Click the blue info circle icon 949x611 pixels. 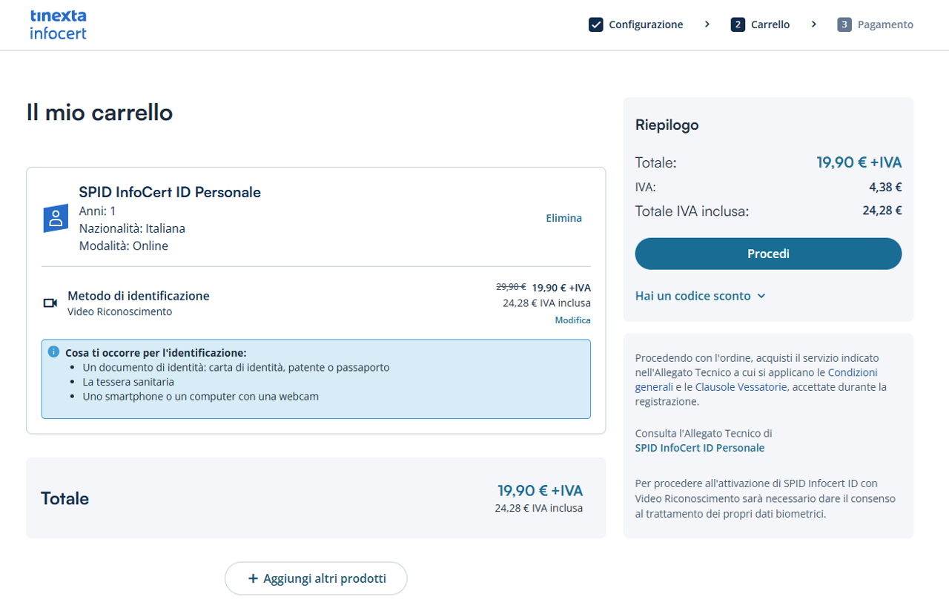(x=53, y=351)
